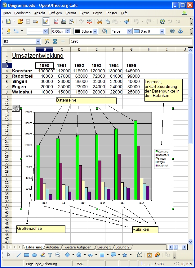
Task: Click the Print document icon
Action: pyautogui.click(x=64, y=21)
